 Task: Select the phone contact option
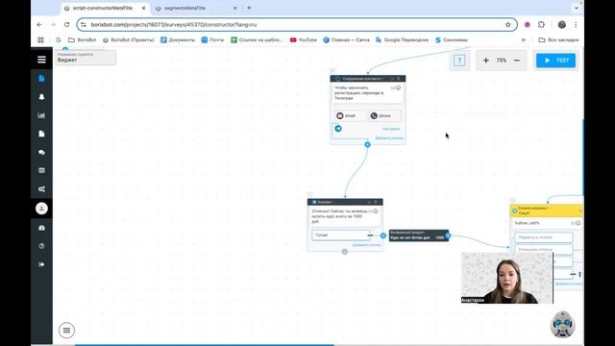click(x=384, y=115)
